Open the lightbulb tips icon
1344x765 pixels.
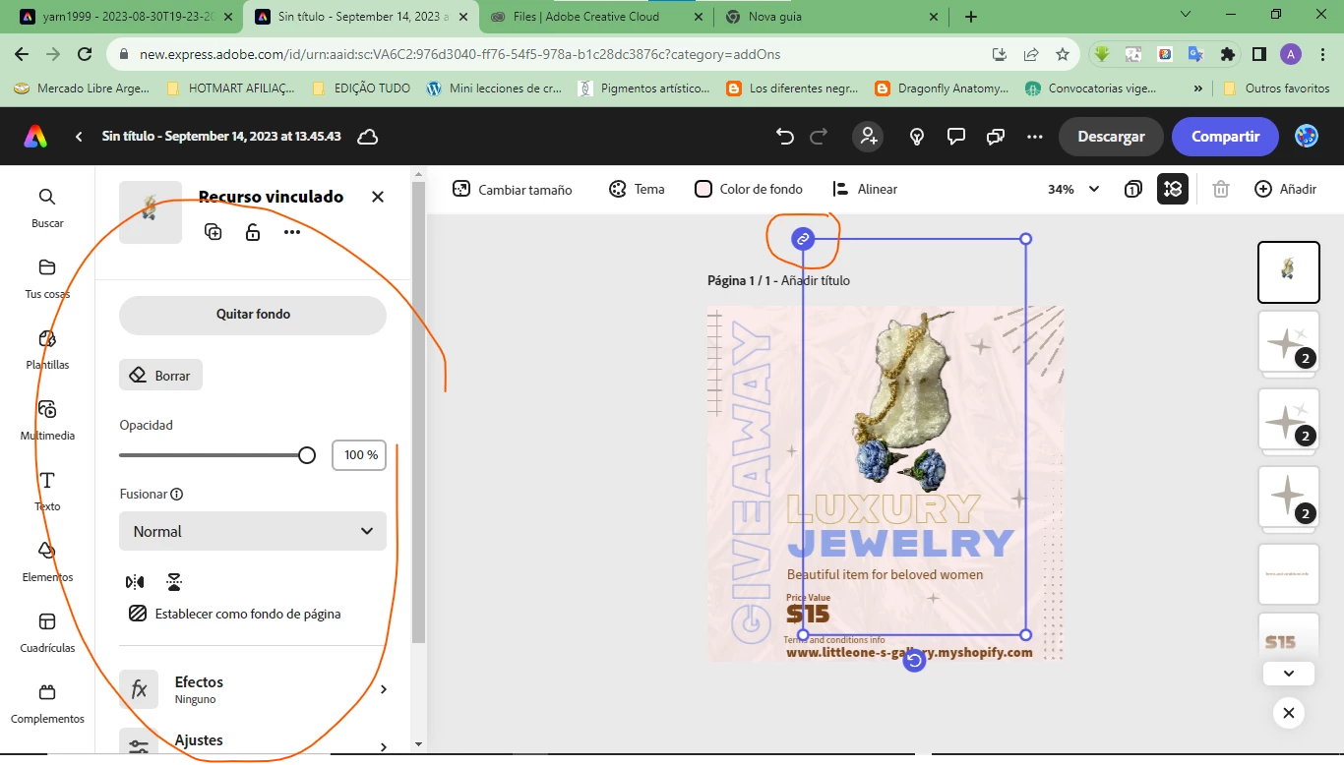(x=917, y=137)
